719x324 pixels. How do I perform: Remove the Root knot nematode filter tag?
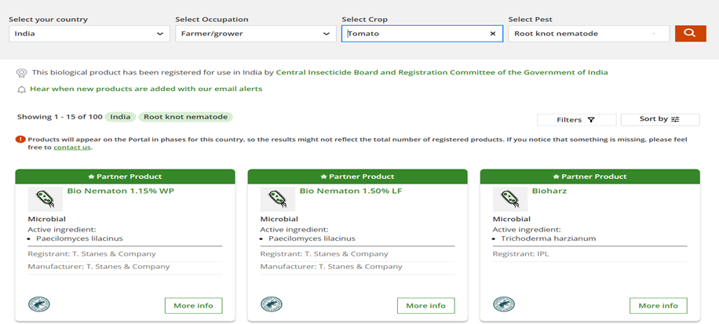[x=185, y=117]
